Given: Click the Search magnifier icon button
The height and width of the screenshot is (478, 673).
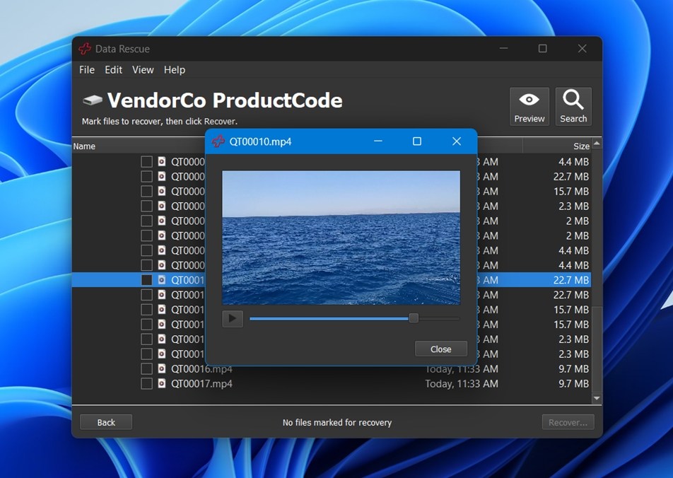Looking at the screenshot, I should coord(573,106).
